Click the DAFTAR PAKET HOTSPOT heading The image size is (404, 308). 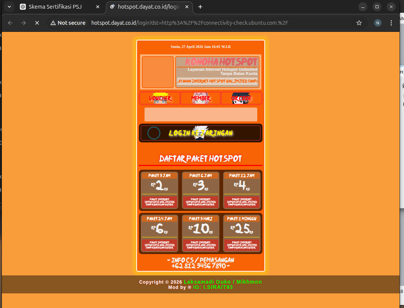[200, 158]
